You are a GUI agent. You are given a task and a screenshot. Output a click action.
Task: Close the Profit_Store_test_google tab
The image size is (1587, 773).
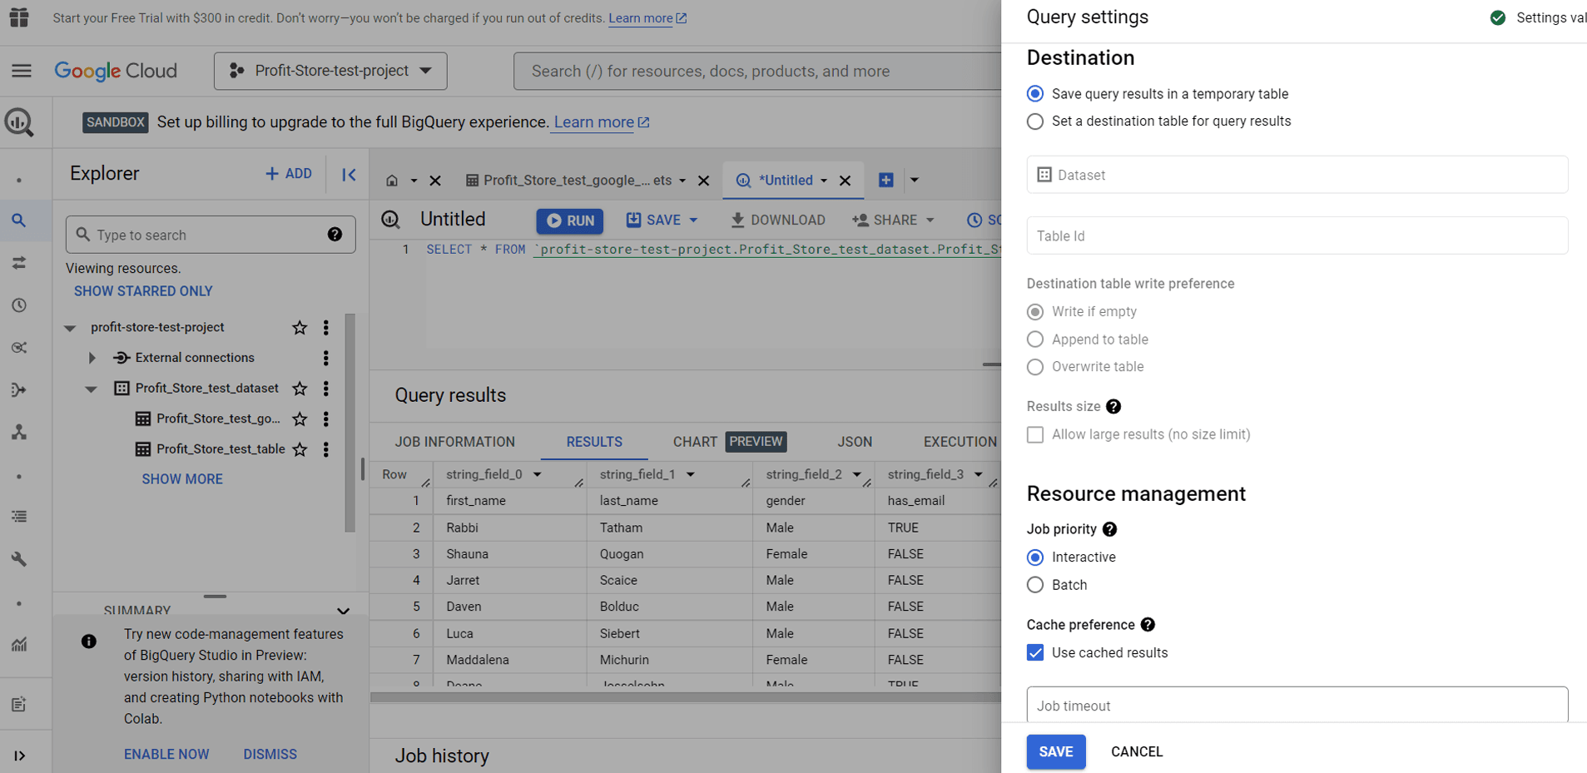pos(703,181)
